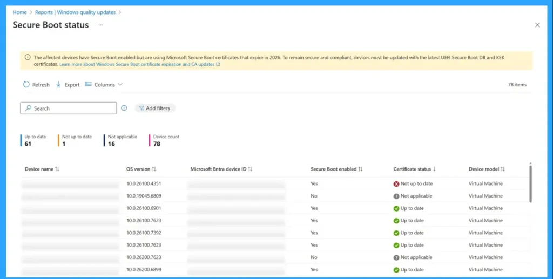Click the info icon beside the search box
Screen dimensions: 553x279
pos(124,108)
